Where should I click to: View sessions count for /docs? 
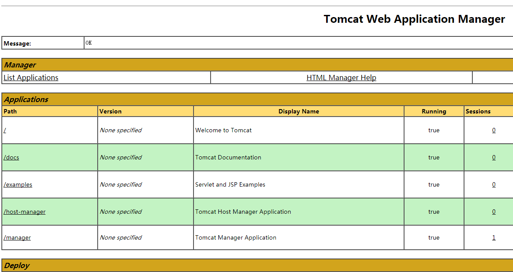tap(494, 157)
